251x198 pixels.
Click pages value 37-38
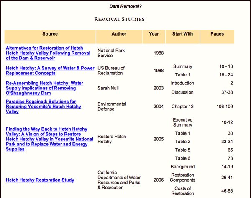point(227,92)
